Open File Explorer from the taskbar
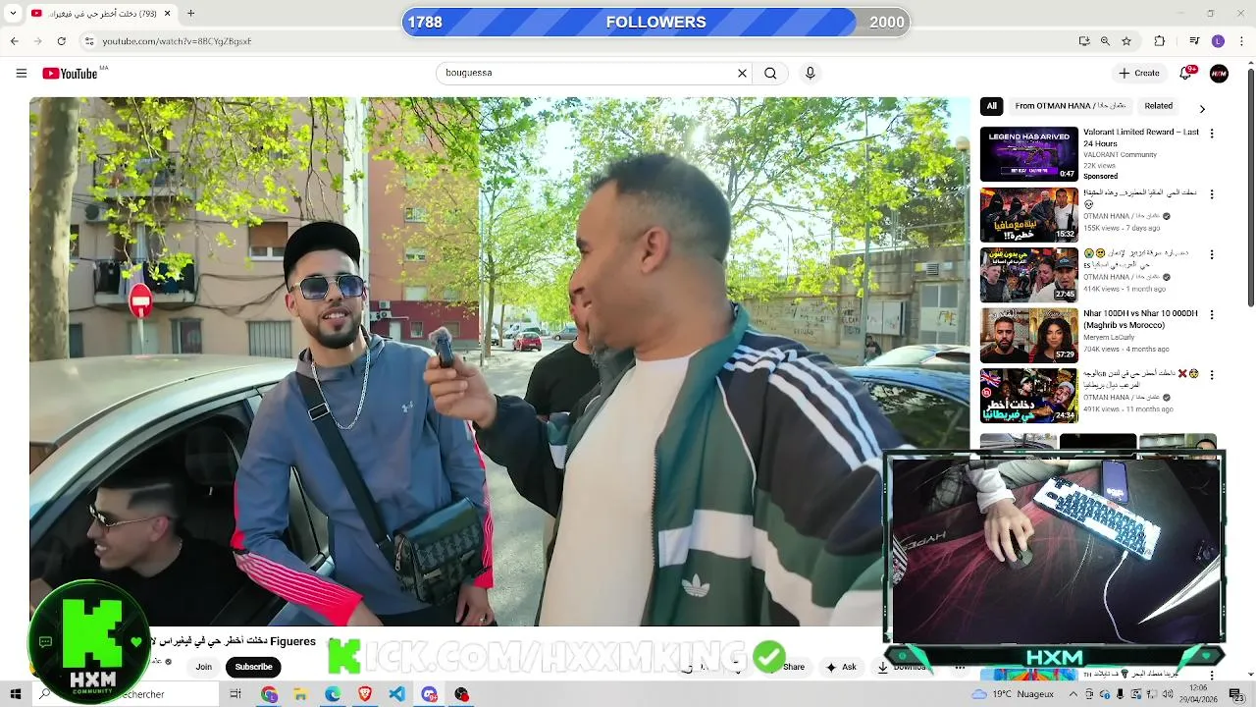The height and width of the screenshot is (707, 1256). tap(300, 694)
